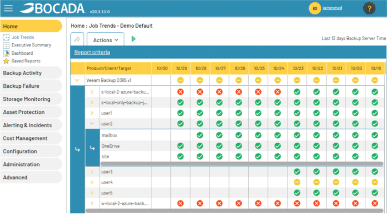
Task: Open the Job Trends icon in sidebar
Action: coord(6,38)
